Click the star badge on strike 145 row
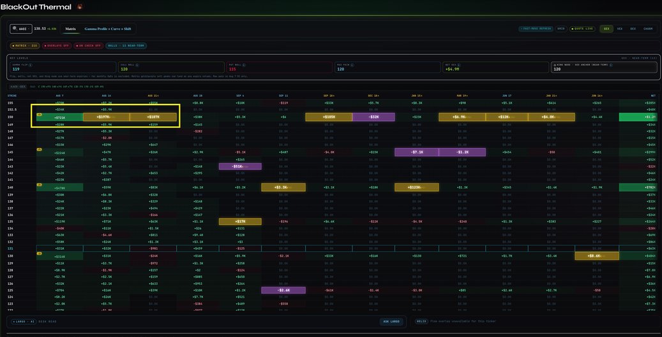662x337 pixels. pyautogui.click(x=39, y=150)
